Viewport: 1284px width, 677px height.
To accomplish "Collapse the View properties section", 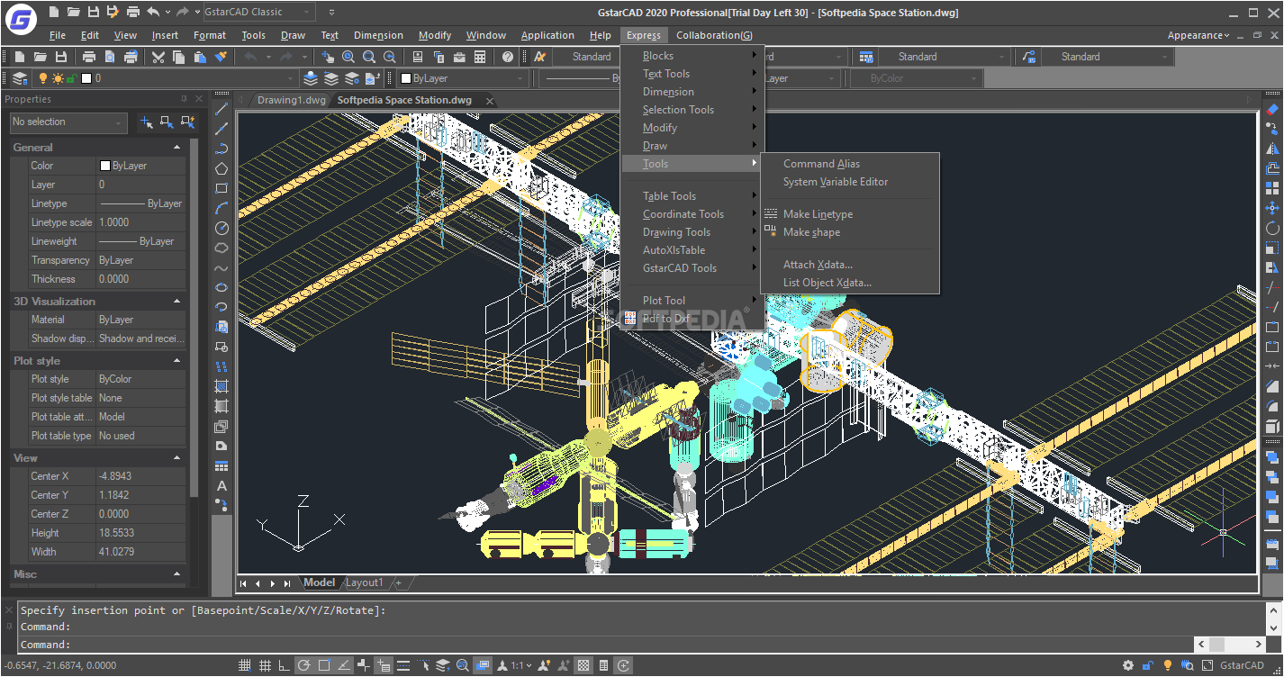I will coord(176,457).
